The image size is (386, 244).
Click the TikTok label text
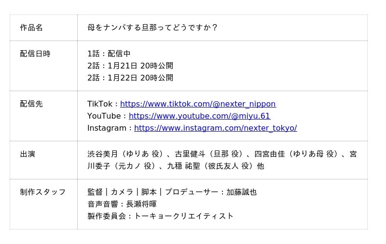100,104
